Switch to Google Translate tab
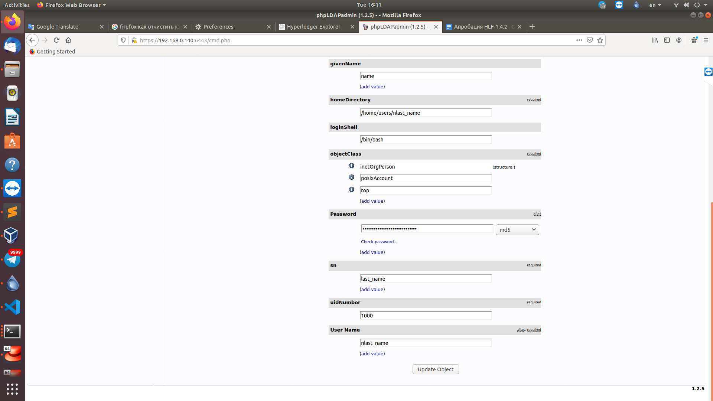Image resolution: width=713 pixels, height=401 pixels. pos(57,27)
